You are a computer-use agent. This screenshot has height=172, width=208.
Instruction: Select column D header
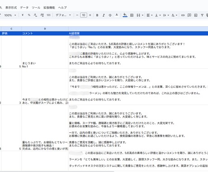tap(45, 29)
